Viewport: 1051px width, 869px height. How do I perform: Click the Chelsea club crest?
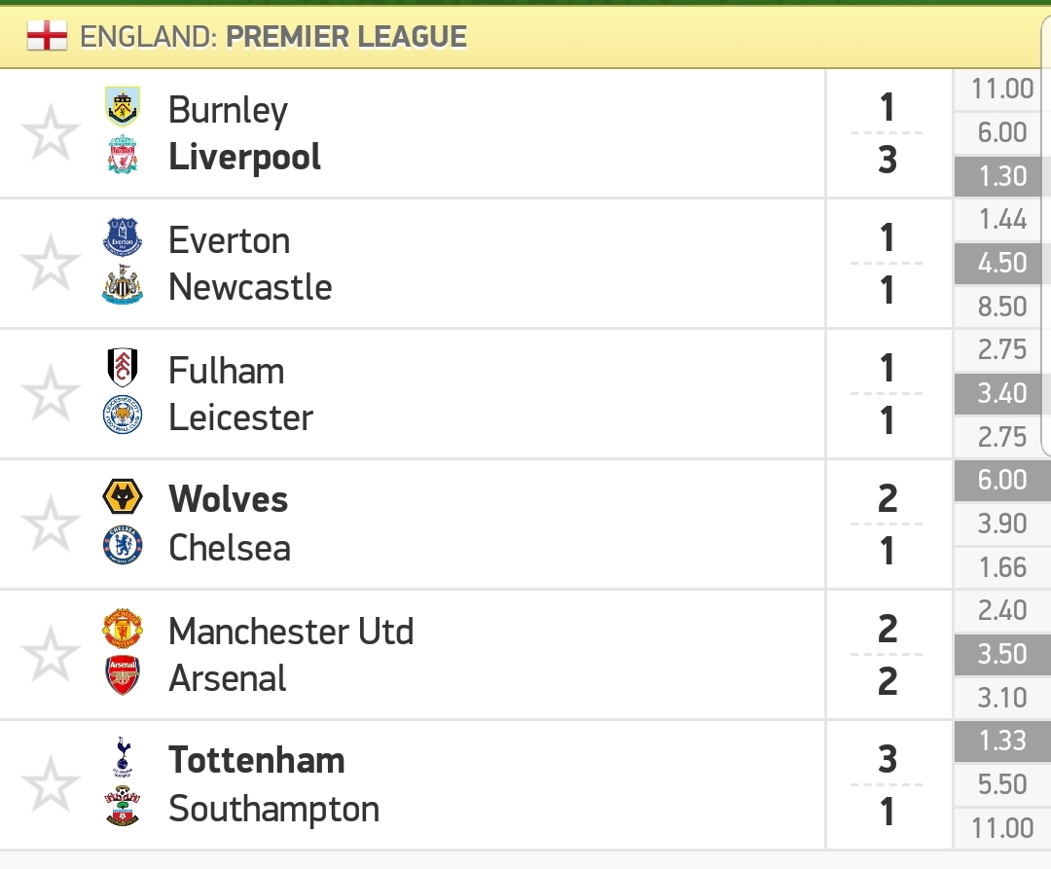point(123,545)
